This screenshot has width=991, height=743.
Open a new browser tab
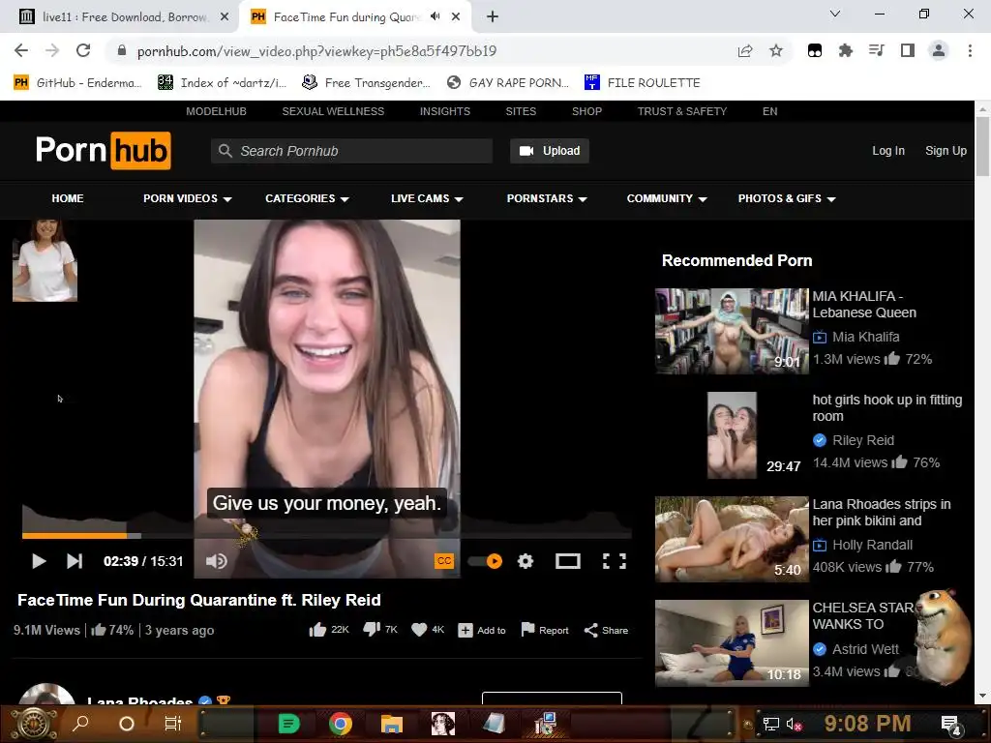click(493, 17)
